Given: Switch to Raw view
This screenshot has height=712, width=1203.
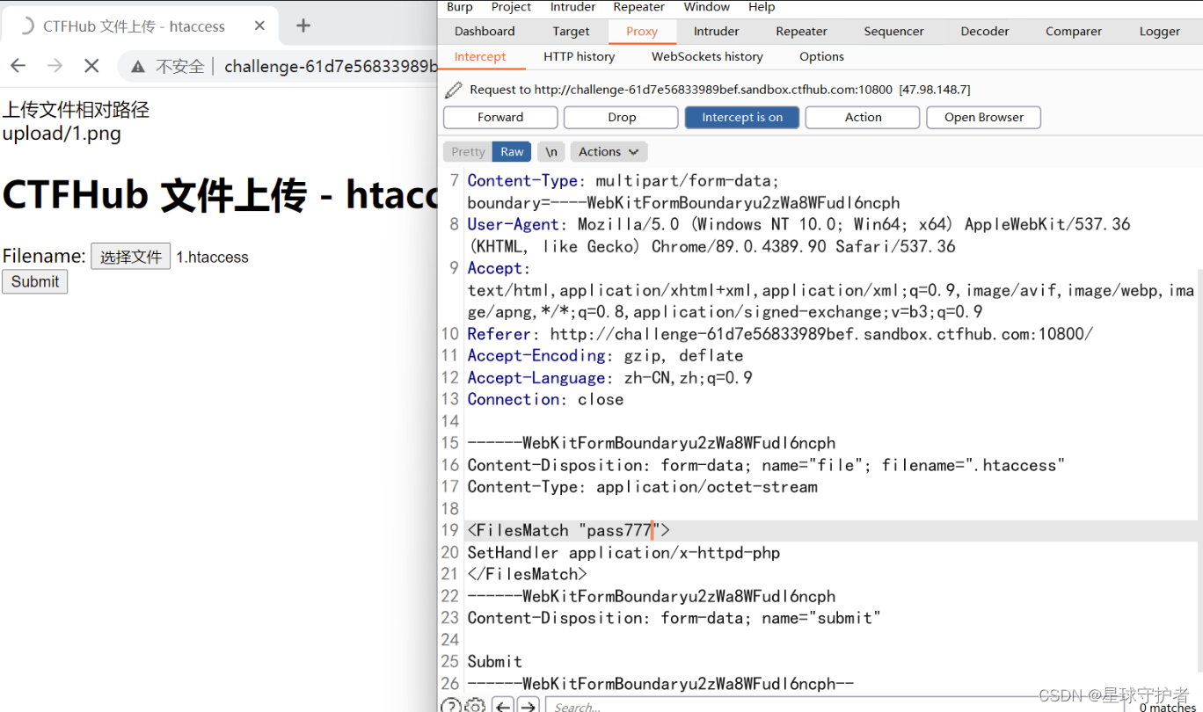Looking at the screenshot, I should pos(512,152).
